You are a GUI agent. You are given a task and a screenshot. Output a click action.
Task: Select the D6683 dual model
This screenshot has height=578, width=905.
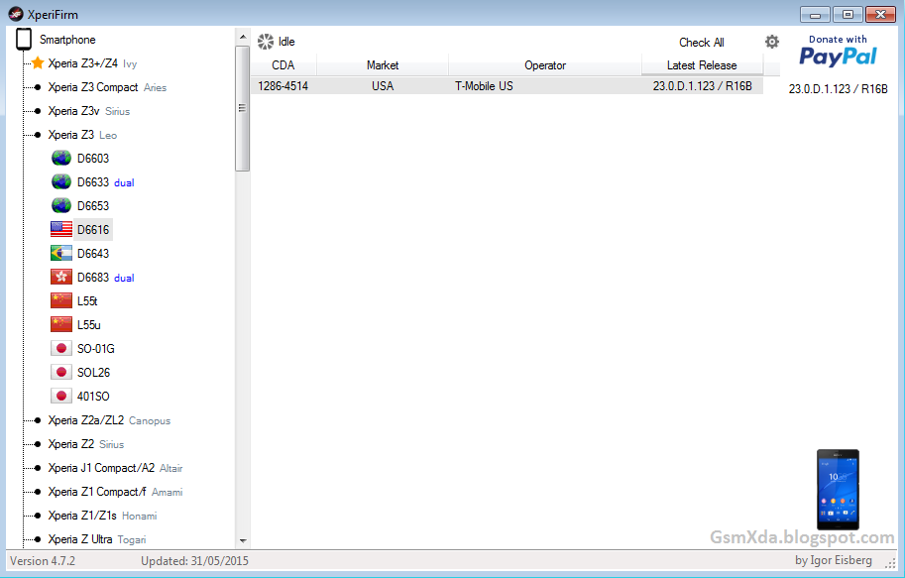click(x=106, y=278)
